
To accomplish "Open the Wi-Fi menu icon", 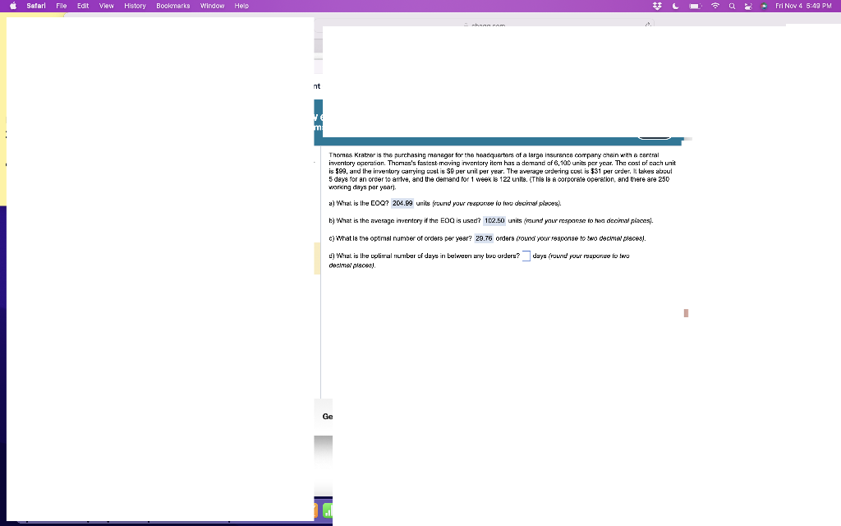I will tap(715, 6).
